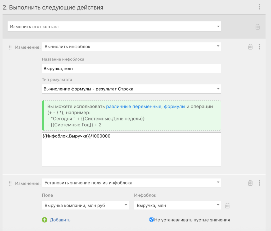Open three-dot menu for 'Установить значение поля' change
The image size is (271, 231).
pyautogui.click(x=259, y=183)
